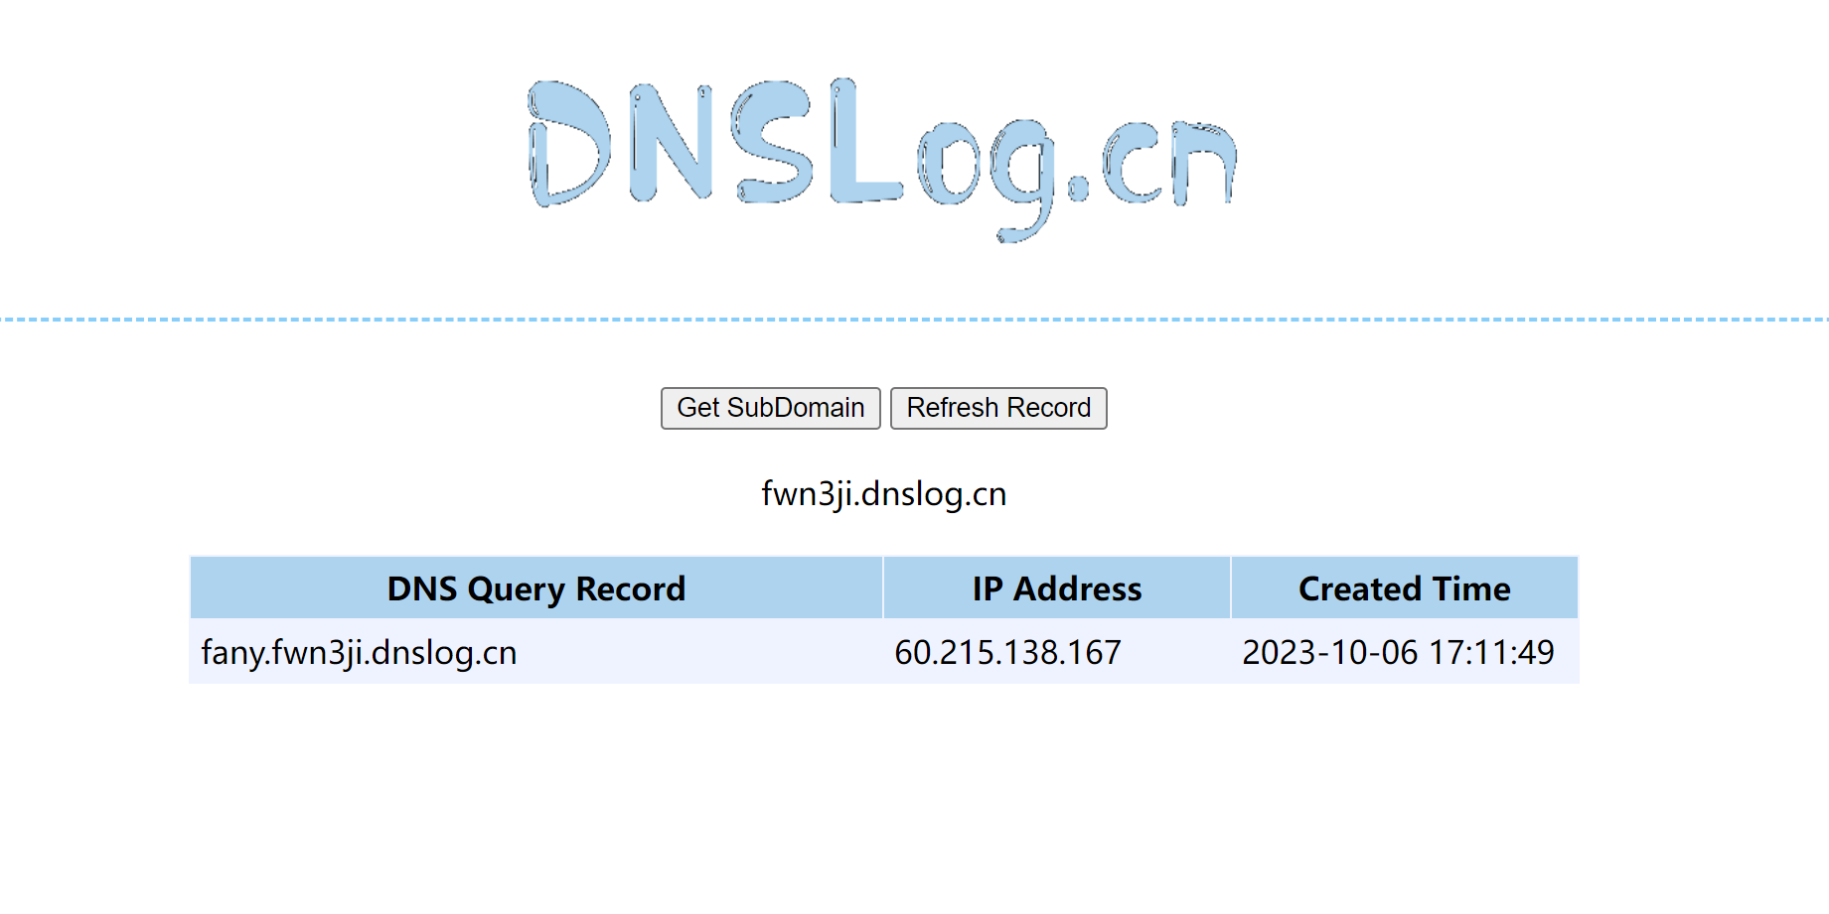This screenshot has width=1829, height=914.
Task: Click the Created Time column header
Action: click(x=1404, y=588)
